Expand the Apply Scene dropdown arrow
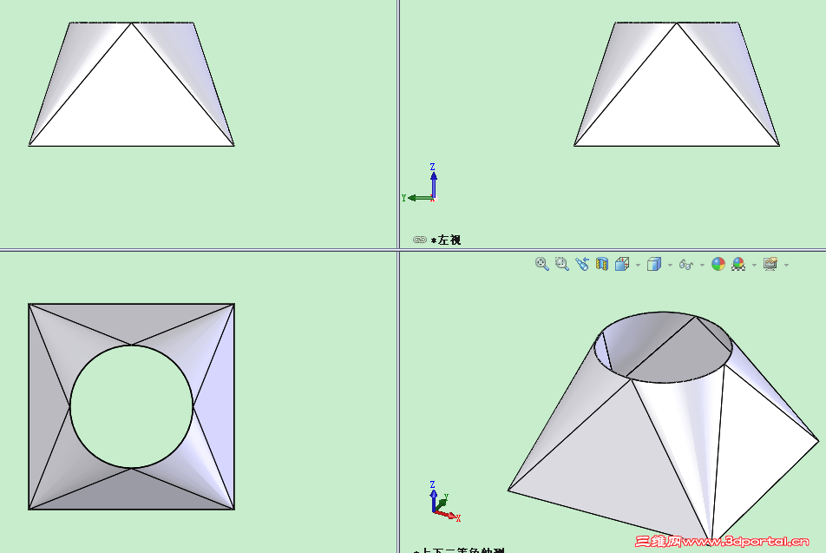This screenshot has width=826, height=553. 785,264
